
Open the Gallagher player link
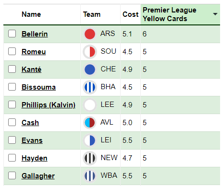click(38, 176)
